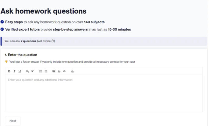Underline text with the U button
Viewport: 209px width, 126px height.
coord(20,71)
